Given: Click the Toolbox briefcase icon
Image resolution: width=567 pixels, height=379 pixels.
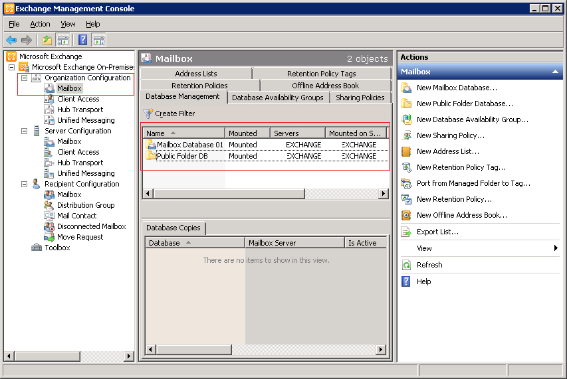Looking at the screenshot, I should [x=37, y=248].
